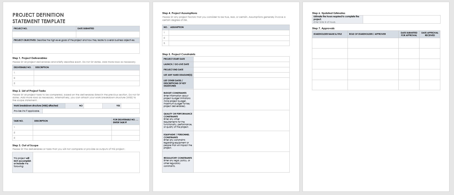This screenshot has width=454, height=195.
Task: Select description cell for task 1
Action: click(x=72, y=127)
